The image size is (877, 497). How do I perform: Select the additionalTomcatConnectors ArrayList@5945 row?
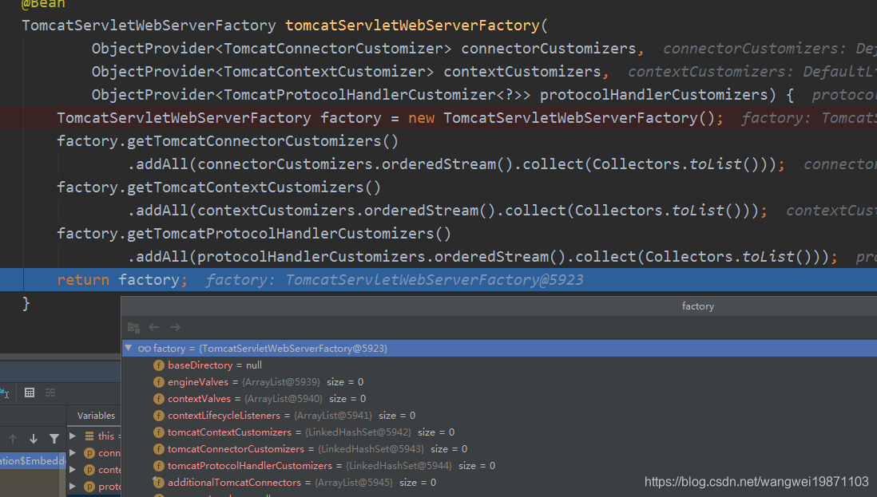point(499,483)
